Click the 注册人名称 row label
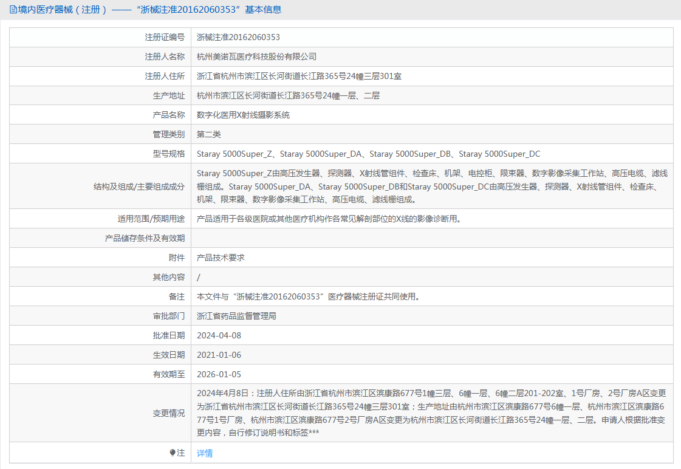681x469 pixels. [165, 57]
